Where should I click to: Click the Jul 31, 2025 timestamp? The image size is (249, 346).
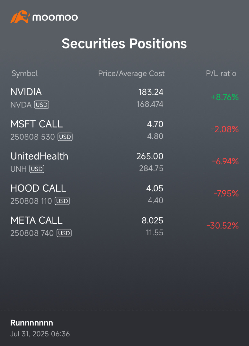(x=40, y=334)
